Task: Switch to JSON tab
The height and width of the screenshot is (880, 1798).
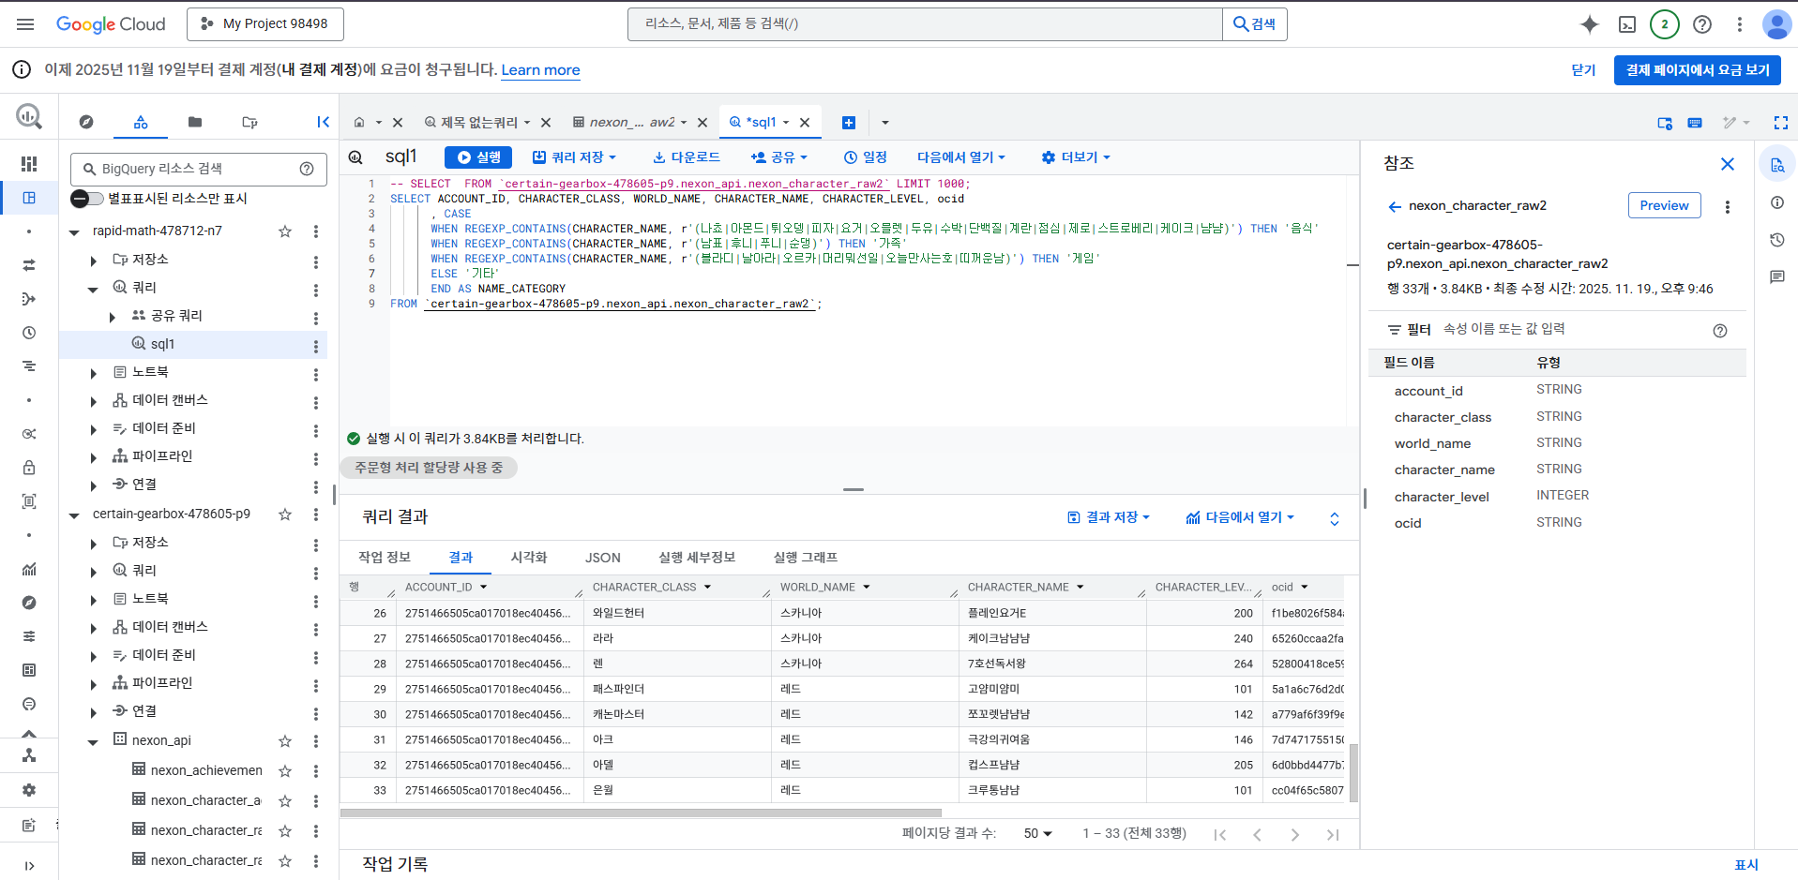Action: (x=603, y=558)
